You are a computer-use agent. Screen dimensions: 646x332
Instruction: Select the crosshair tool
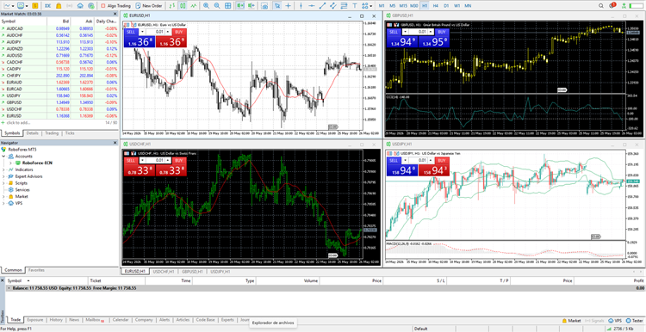click(x=288, y=6)
